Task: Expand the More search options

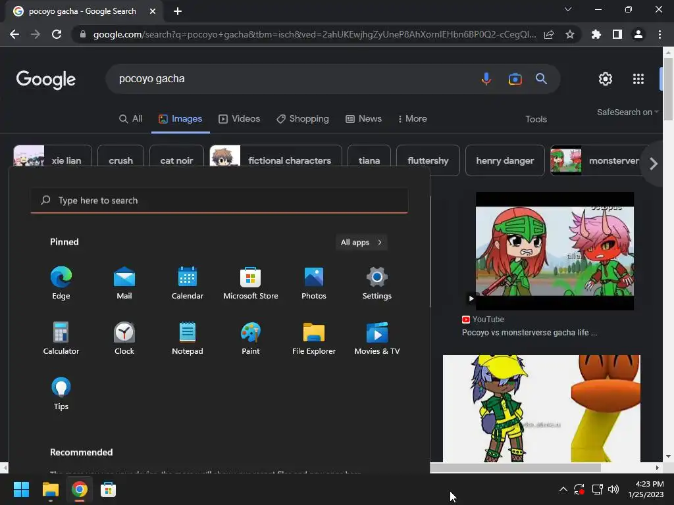Action: (412, 119)
